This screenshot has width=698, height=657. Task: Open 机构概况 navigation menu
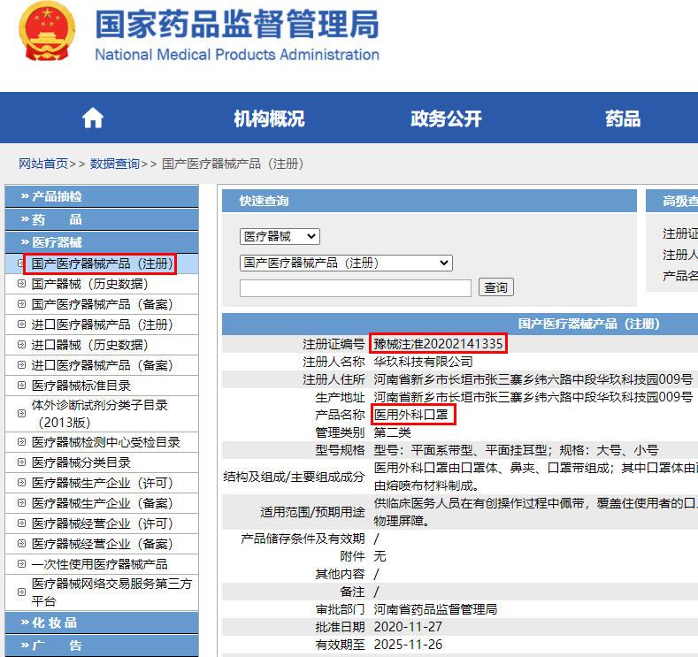(x=269, y=118)
